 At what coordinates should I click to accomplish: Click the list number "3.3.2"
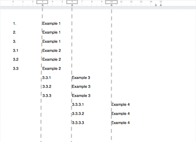(47, 87)
